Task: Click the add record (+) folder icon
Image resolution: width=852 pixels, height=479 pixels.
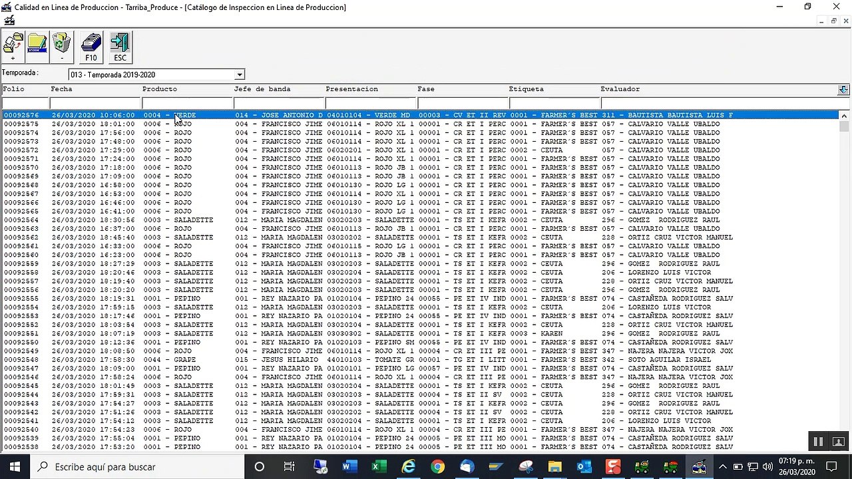Action: 13,47
